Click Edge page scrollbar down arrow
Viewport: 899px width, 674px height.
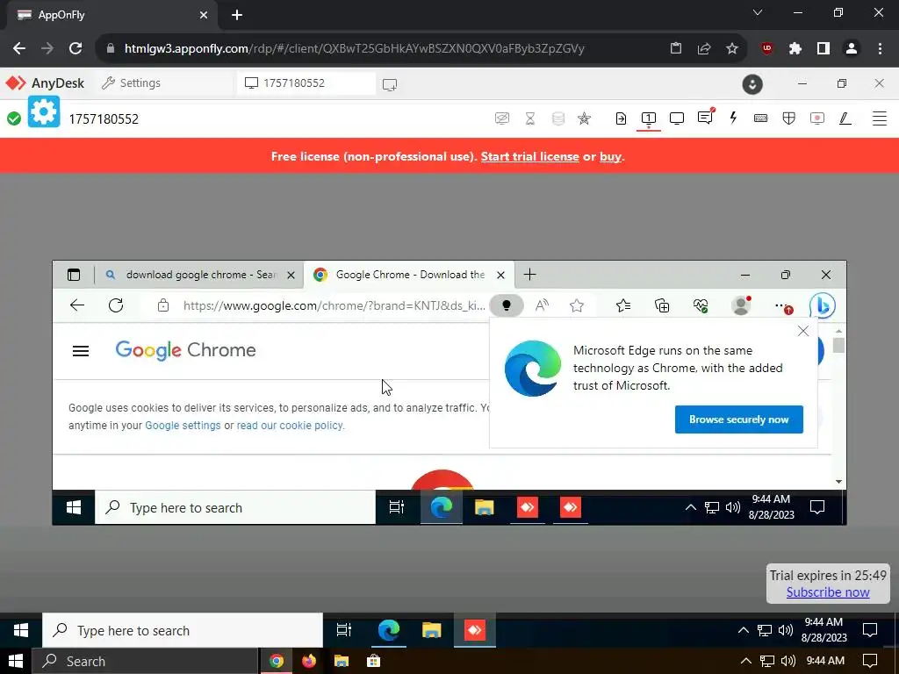click(838, 482)
